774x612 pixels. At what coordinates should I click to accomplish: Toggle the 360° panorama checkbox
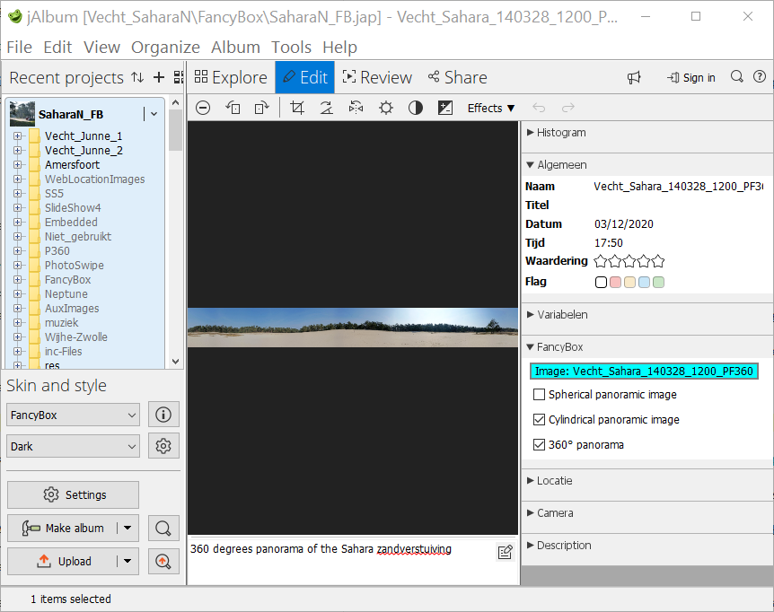(x=539, y=445)
